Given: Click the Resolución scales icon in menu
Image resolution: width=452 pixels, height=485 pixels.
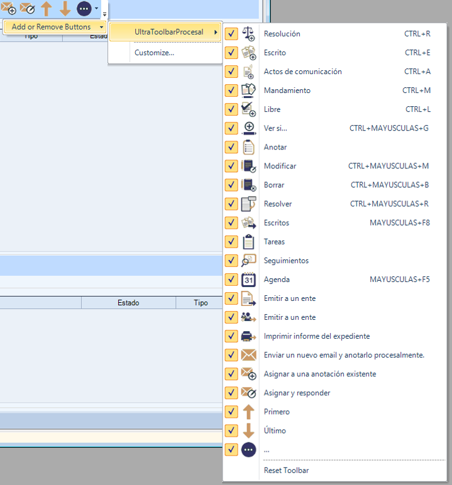Looking at the screenshot, I should [x=248, y=34].
